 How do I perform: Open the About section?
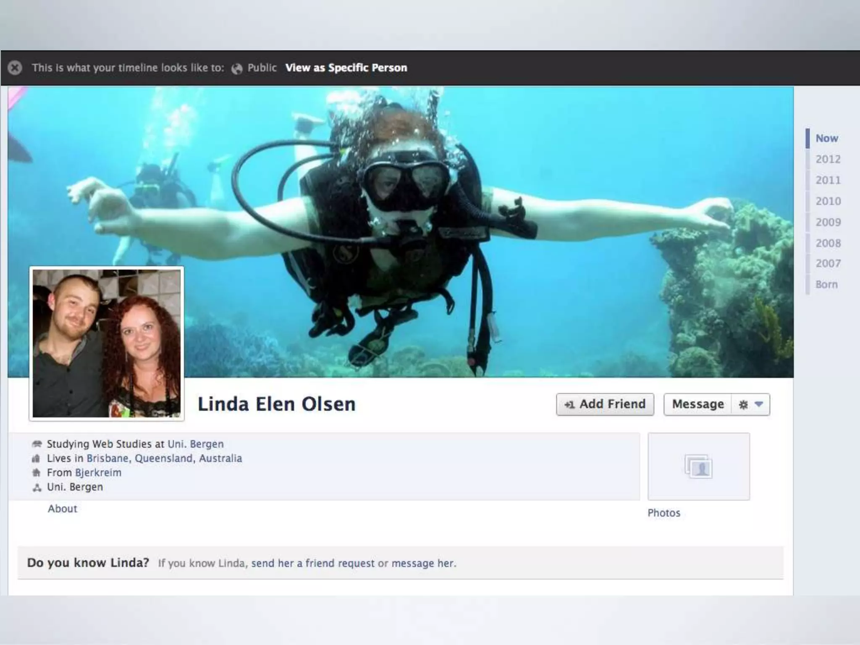(62, 509)
